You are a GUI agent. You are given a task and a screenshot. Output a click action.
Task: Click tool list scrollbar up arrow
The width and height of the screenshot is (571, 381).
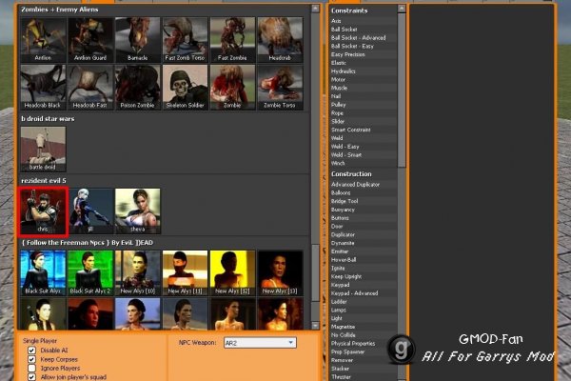402,9
